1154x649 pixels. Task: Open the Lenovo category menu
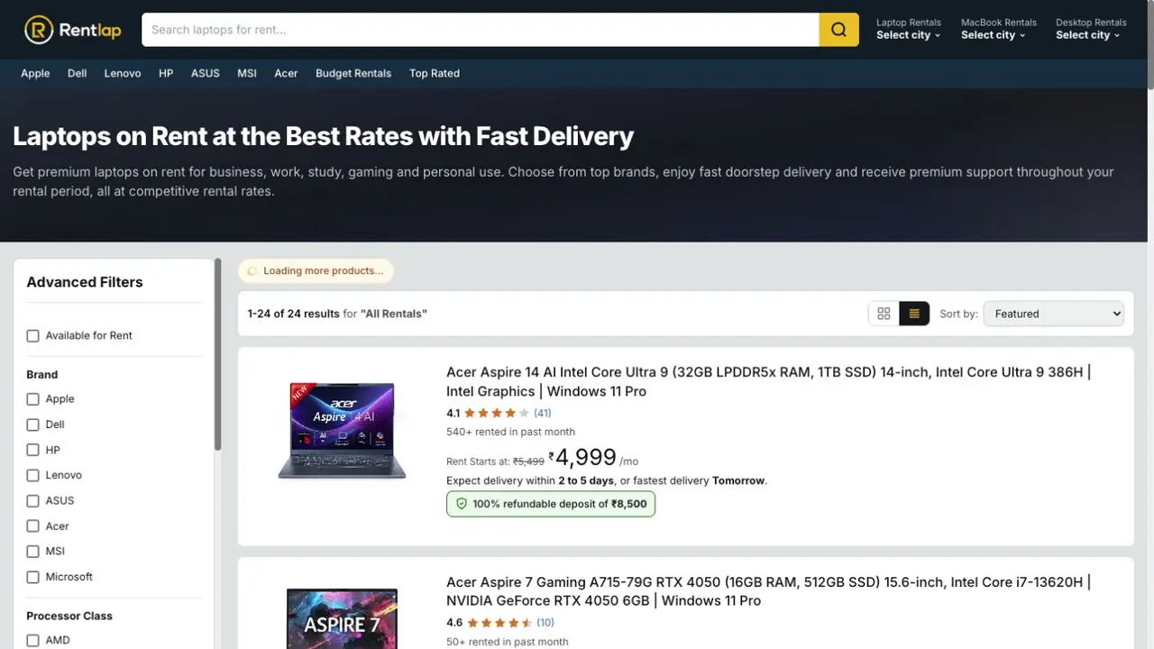(x=123, y=73)
